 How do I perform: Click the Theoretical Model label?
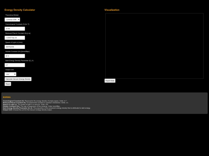(12, 15)
